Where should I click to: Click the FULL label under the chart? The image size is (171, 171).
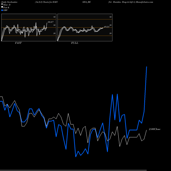[x=75, y=43]
